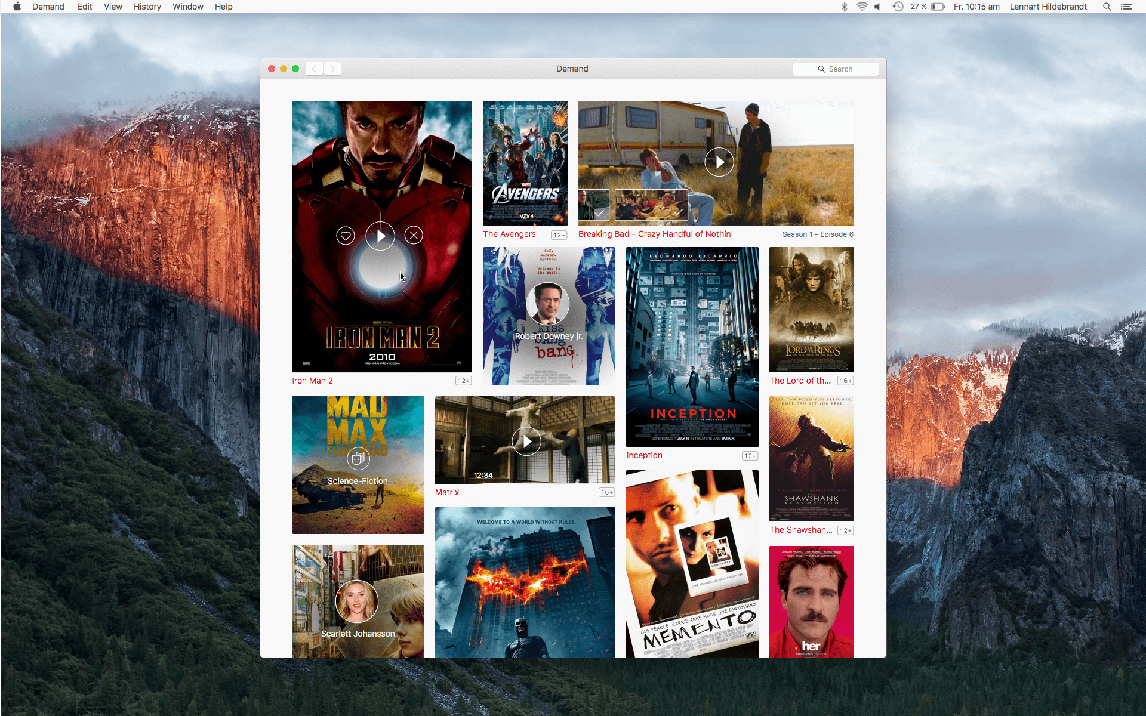1146x716 pixels.
Task: Open Scarlett Johansson actor portrait
Action: [357, 601]
